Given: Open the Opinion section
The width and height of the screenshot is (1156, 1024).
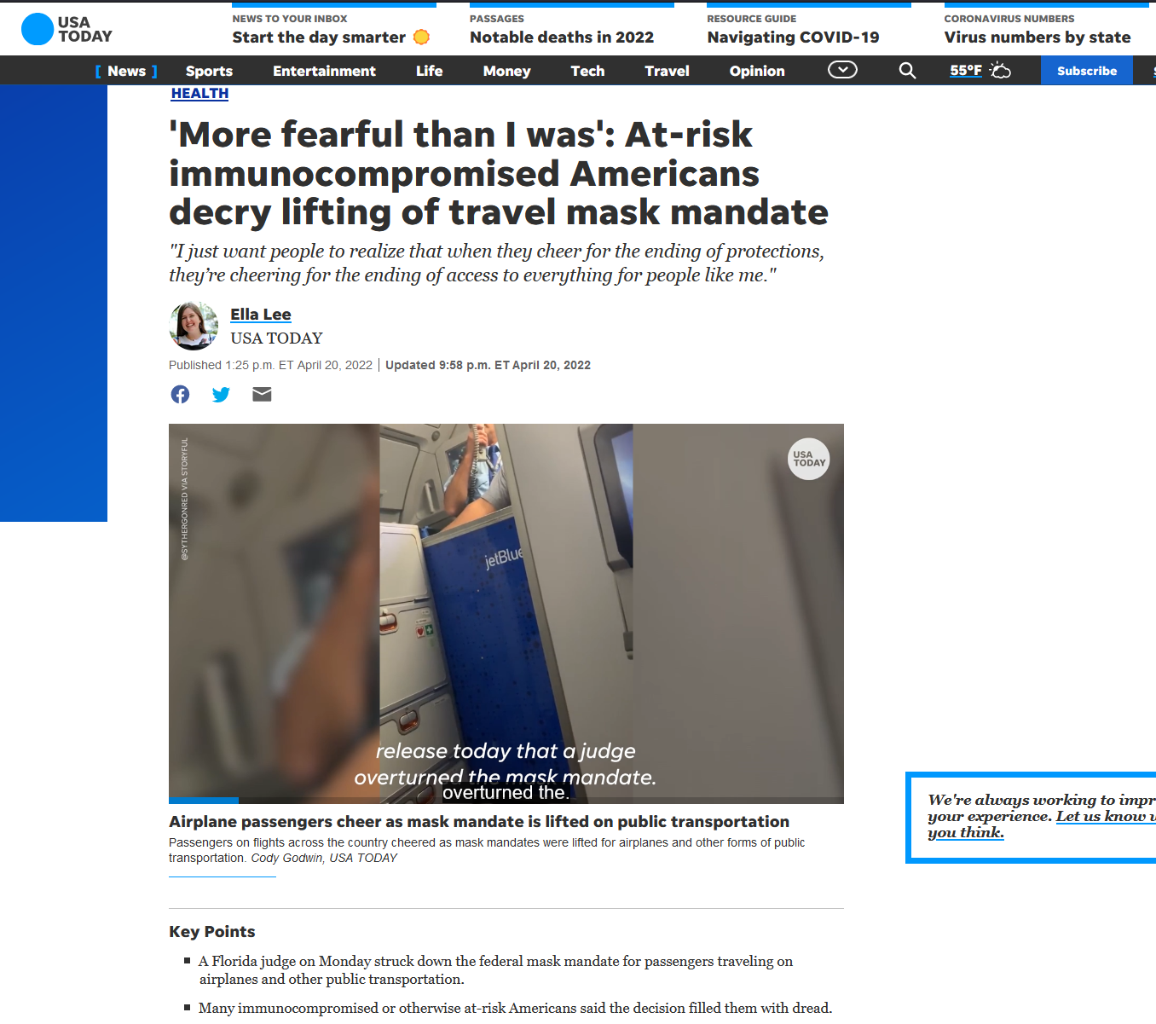Looking at the screenshot, I should [x=757, y=71].
